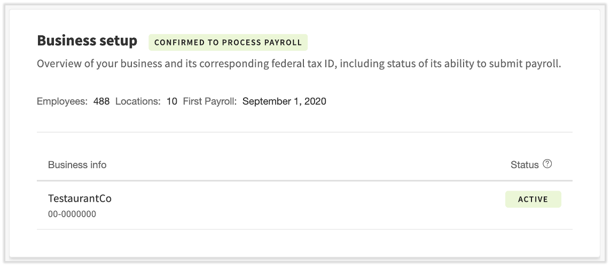Click the 00-0000000 tax ID number
The image size is (610, 268).
(72, 215)
